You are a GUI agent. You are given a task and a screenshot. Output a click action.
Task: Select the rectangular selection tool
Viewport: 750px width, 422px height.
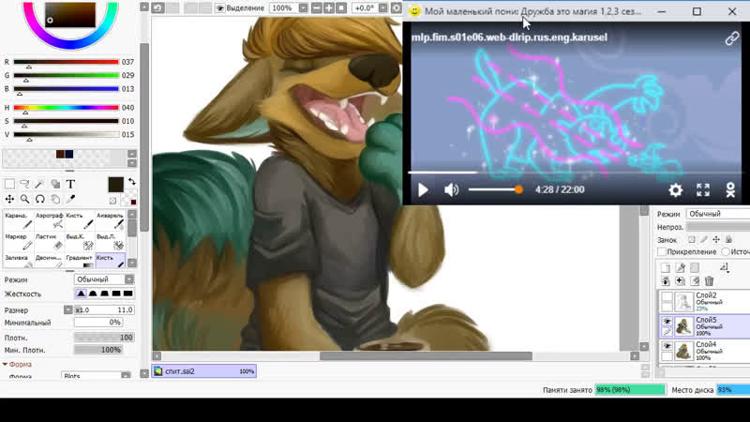(x=9, y=184)
